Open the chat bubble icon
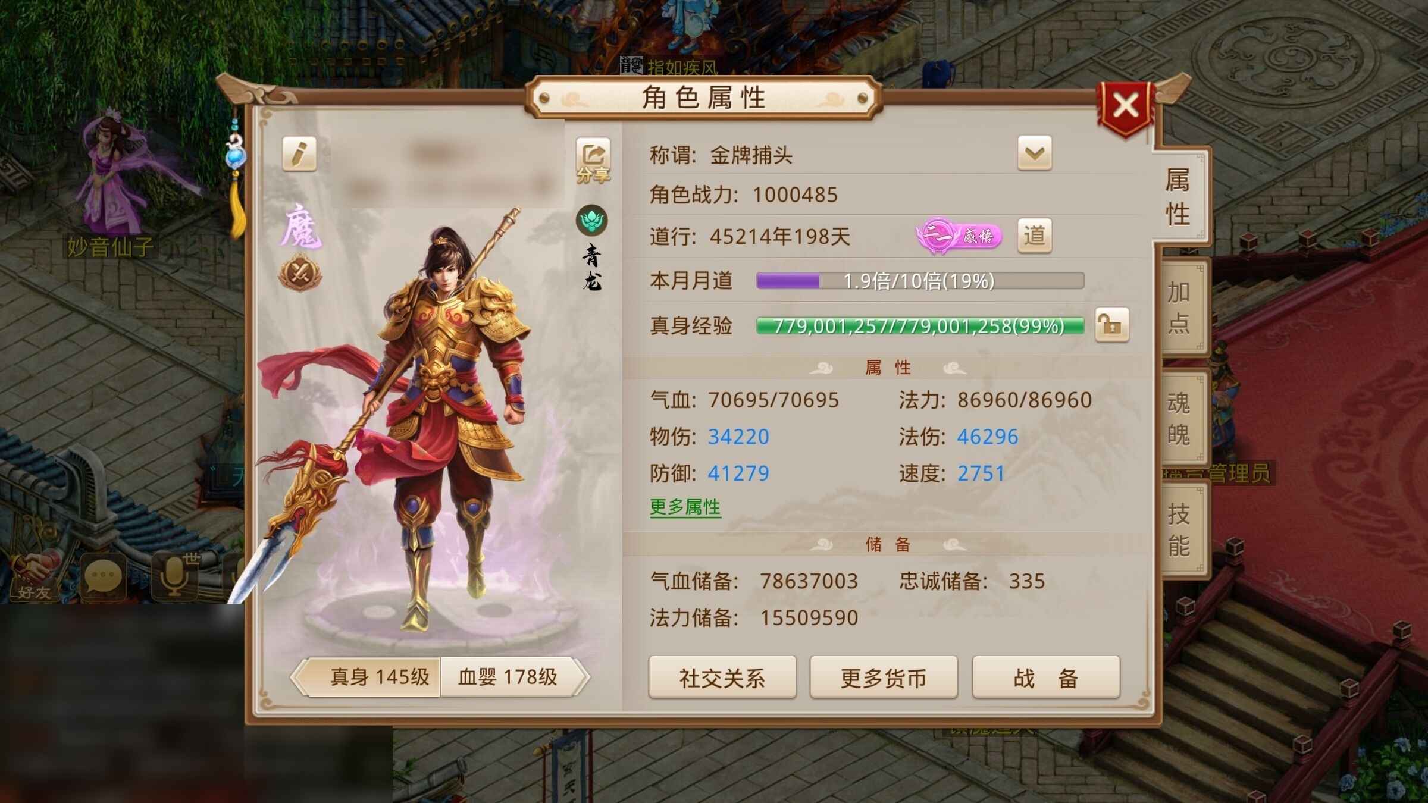Viewport: 1428px width, 803px height. pos(103,576)
